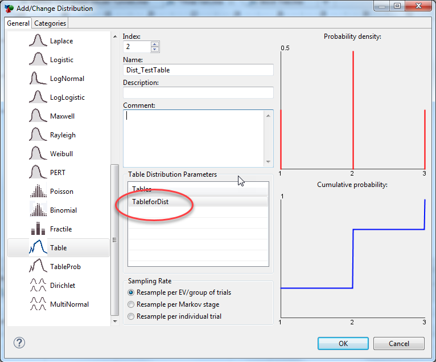Enable Resample per EV/group of trials
This screenshot has width=436, height=362.
[131, 292]
